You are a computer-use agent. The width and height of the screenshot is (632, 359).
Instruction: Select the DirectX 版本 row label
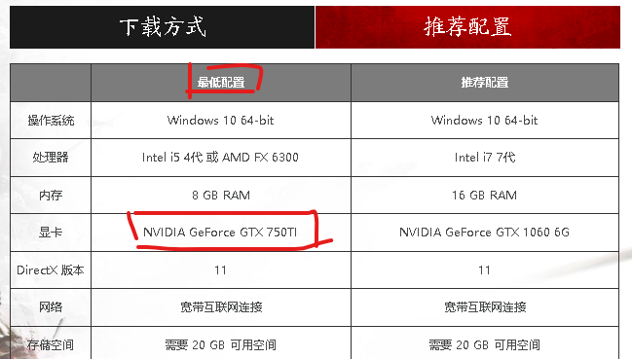tap(51, 269)
